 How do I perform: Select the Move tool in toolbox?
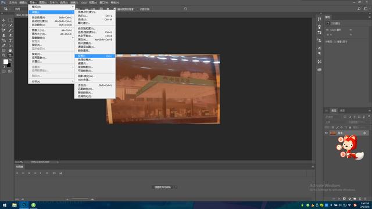point(3,20)
